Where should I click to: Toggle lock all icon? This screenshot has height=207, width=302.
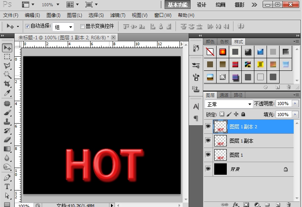pyautogui.click(x=243, y=115)
